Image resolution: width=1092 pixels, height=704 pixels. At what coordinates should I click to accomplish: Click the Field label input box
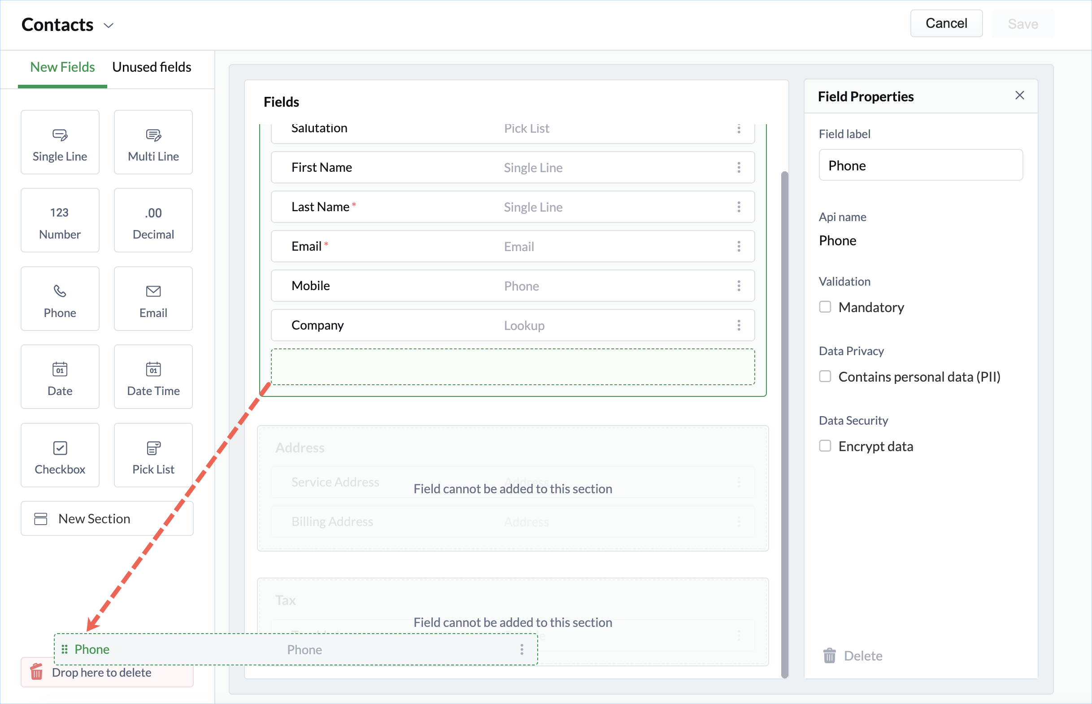pos(920,165)
